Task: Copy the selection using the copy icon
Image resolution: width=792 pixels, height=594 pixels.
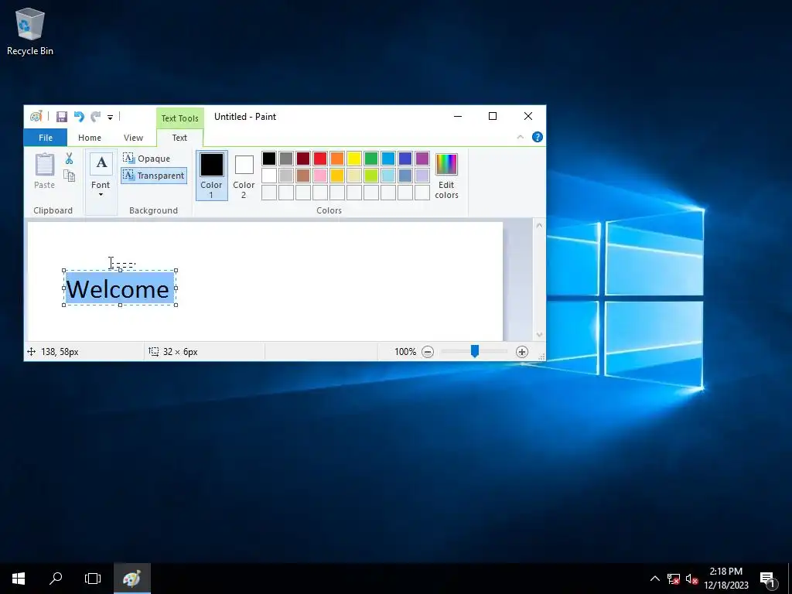Action: (x=69, y=176)
